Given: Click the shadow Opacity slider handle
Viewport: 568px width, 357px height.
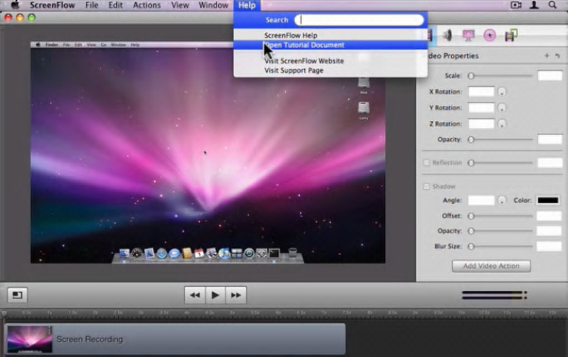Looking at the screenshot, I should coord(471,231).
